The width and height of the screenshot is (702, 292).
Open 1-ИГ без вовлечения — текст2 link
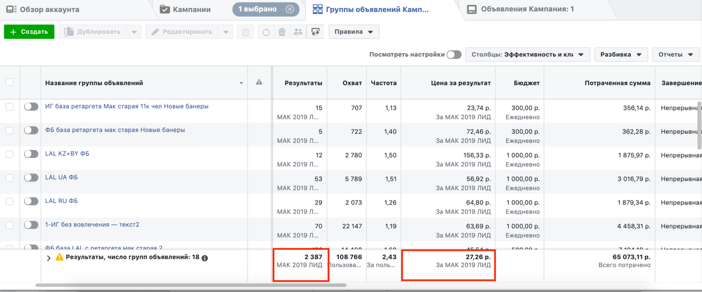click(92, 224)
